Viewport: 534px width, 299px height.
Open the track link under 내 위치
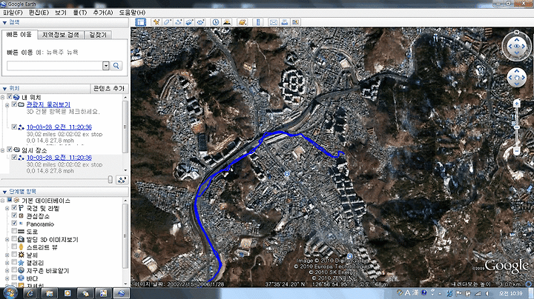coord(59,127)
